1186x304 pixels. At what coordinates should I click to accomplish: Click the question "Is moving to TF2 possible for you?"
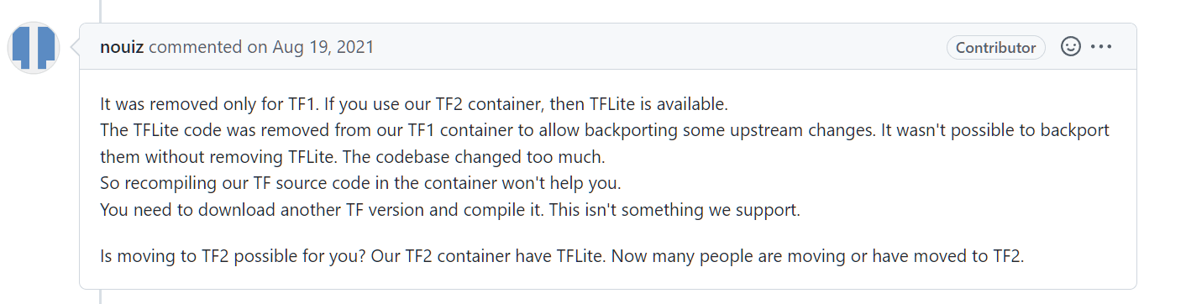(x=232, y=256)
